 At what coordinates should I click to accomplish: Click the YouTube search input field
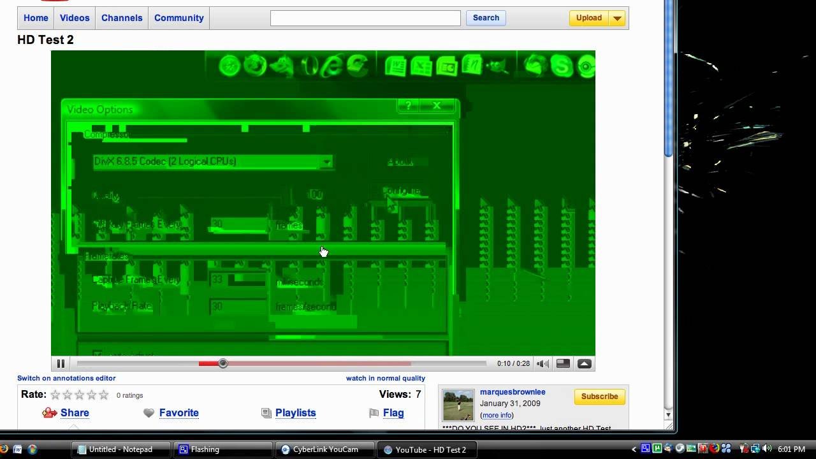pyautogui.click(x=365, y=18)
